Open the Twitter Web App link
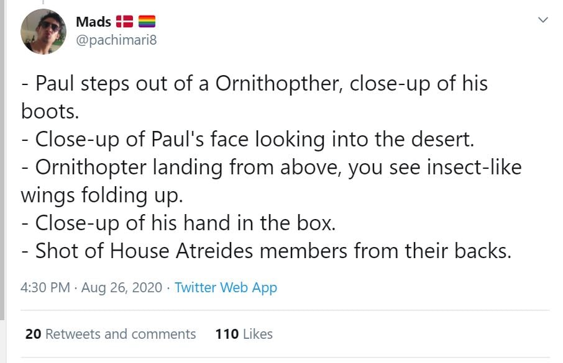This screenshot has height=363, width=563. point(226,288)
